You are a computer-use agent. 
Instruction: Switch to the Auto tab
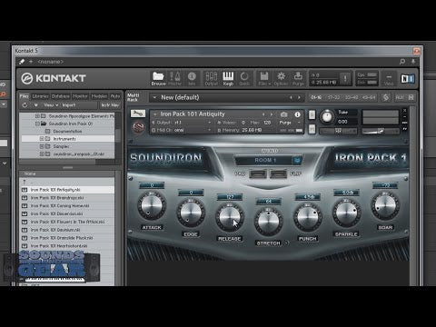[114, 96]
